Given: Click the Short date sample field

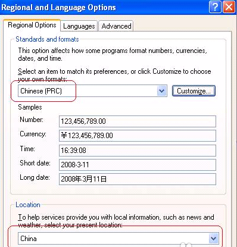Looking at the screenshot, I should click(x=138, y=165).
